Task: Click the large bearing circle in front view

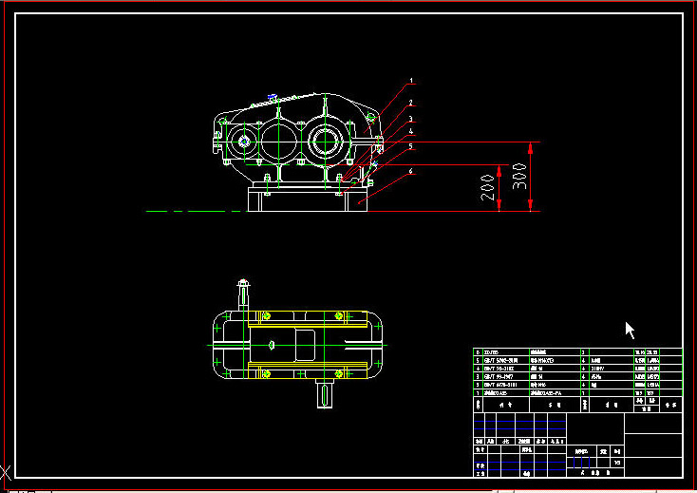Action: tap(327, 142)
